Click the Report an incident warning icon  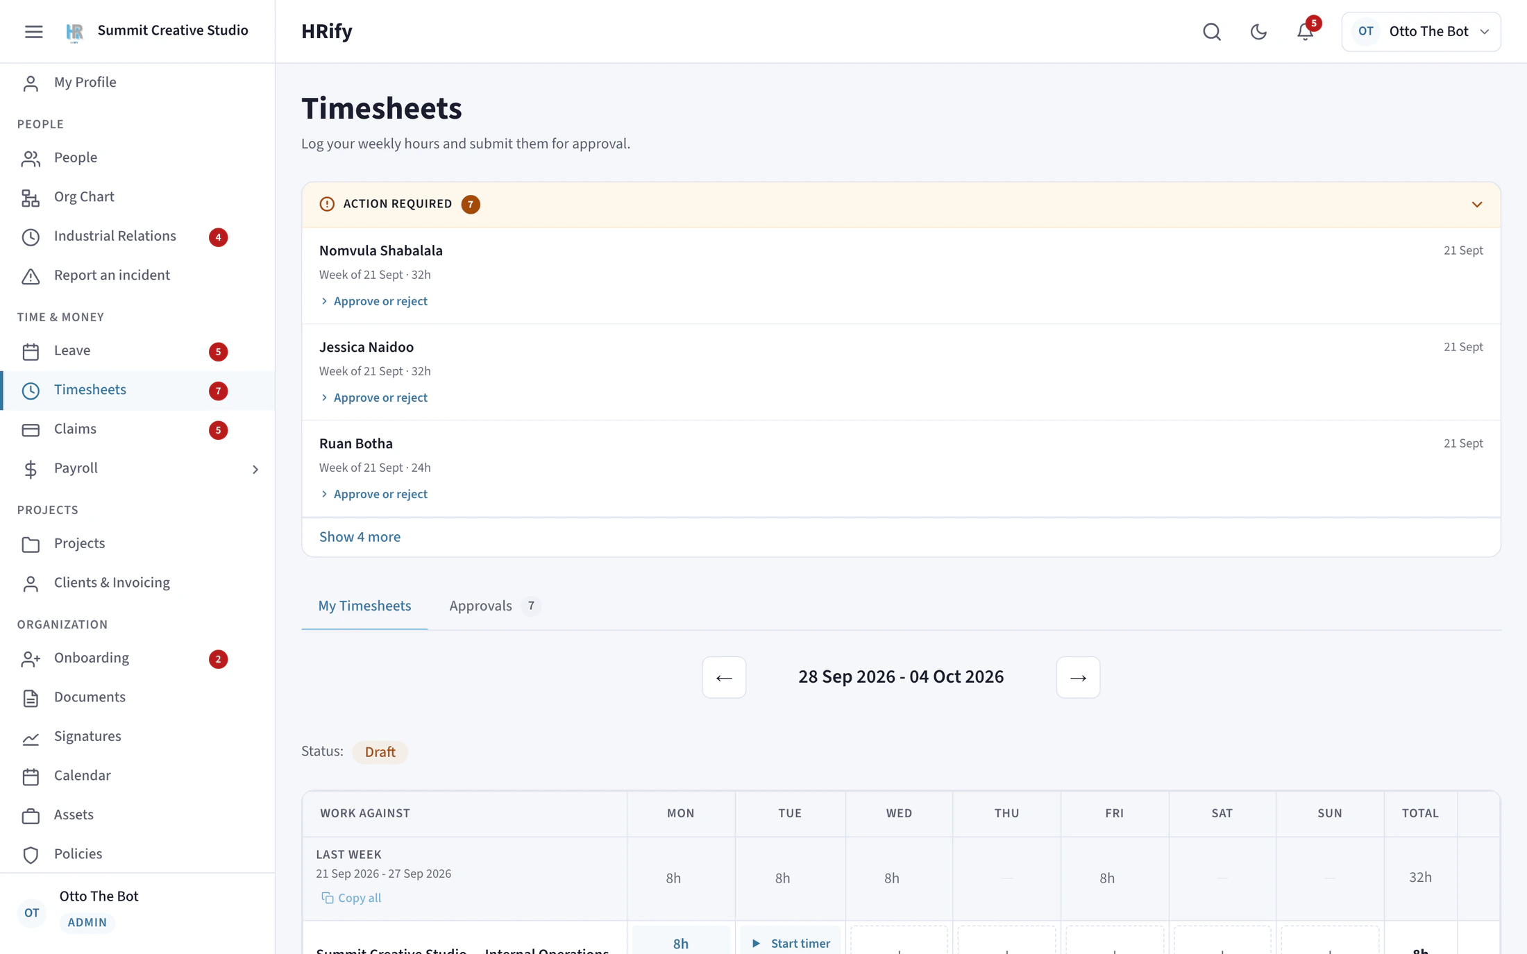31,276
